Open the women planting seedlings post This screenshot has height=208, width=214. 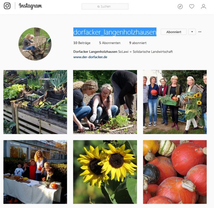click(105, 102)
